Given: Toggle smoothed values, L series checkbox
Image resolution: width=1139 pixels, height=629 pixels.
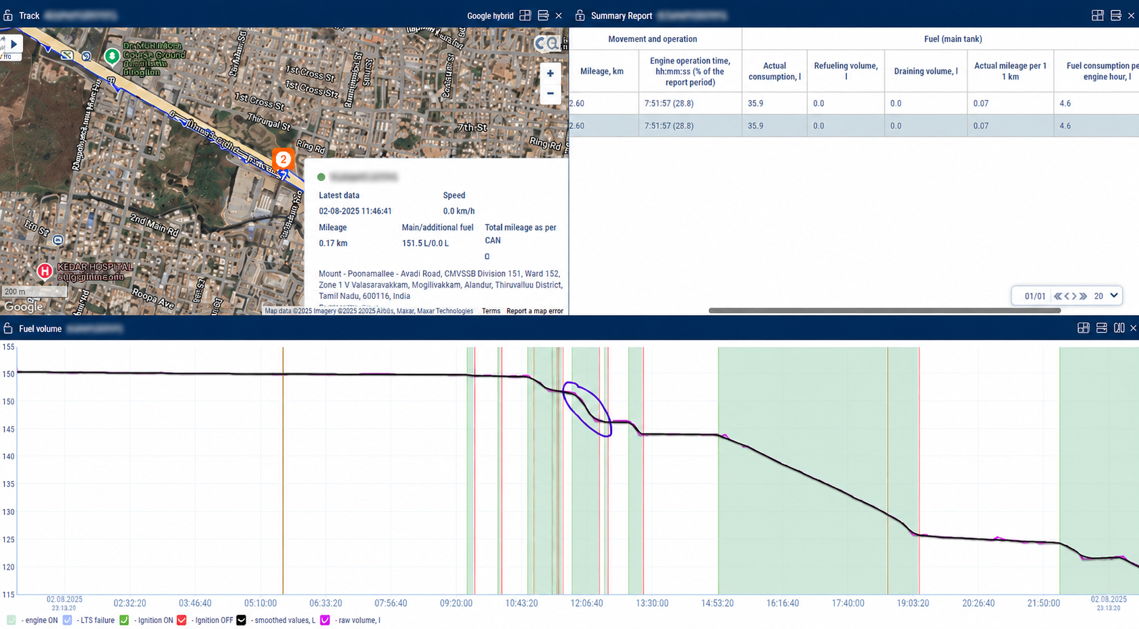Looking at the screenshot, I should coord(241,620).
